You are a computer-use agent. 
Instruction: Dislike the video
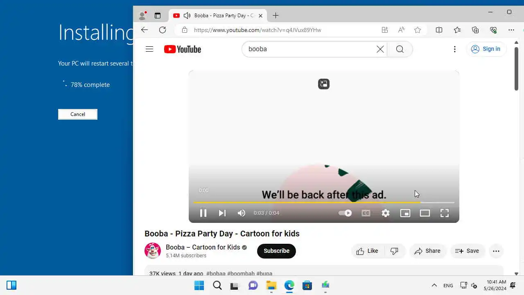[395, 251]
